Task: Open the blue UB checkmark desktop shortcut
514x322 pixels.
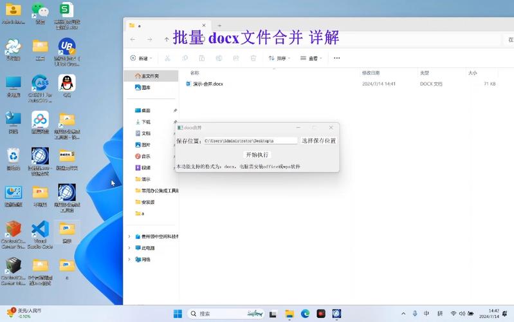Action: point(67,52)
